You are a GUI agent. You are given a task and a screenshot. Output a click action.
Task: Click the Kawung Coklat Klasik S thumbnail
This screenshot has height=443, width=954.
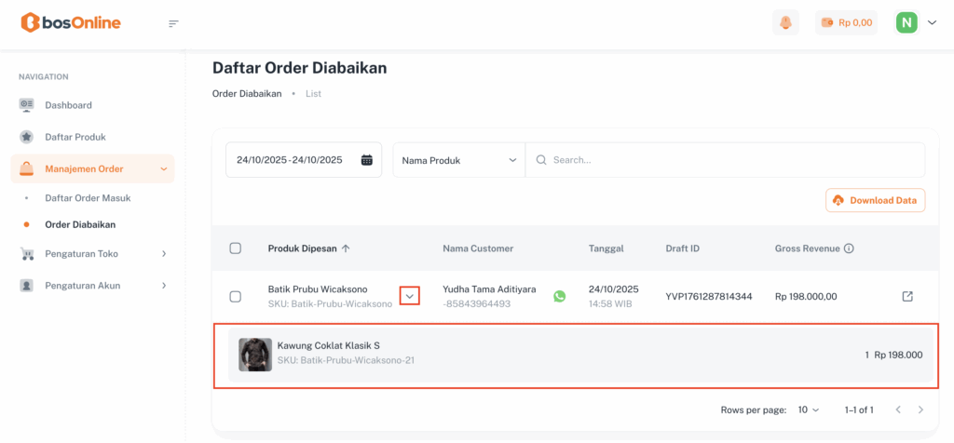[x=255, y=355]
